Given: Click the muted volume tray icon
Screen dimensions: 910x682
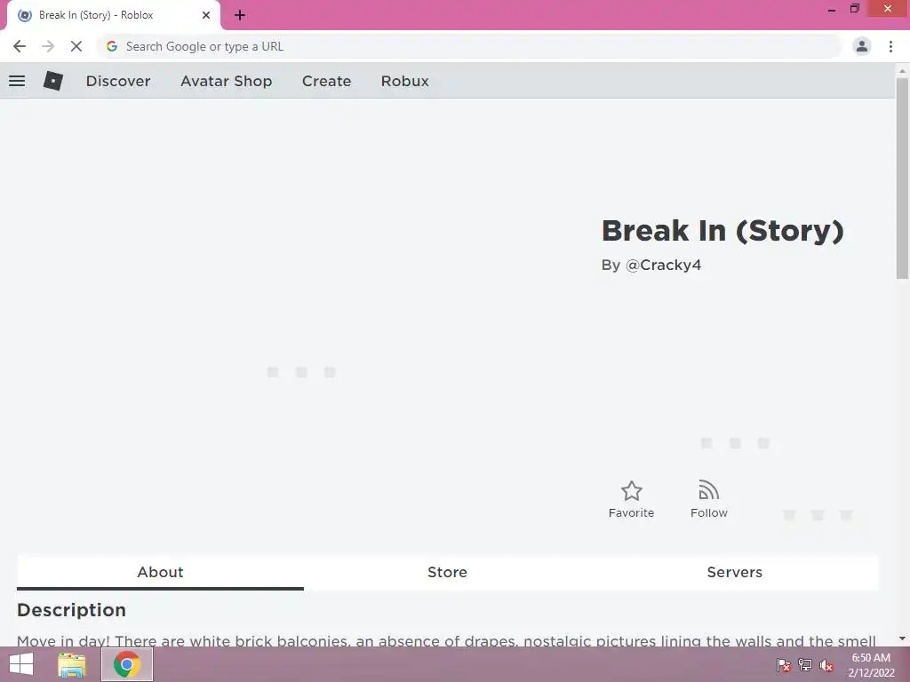Looking at the screenshot, I should [826, 665].
